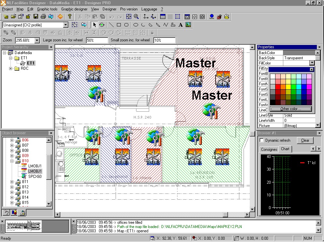324x242 pixels.
Task: Open the Unassigned [CX2 profile] dropdown
Action: pyautogui.click(x=65, y=25)
